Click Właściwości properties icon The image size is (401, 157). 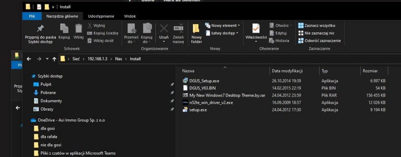(256, 28)
